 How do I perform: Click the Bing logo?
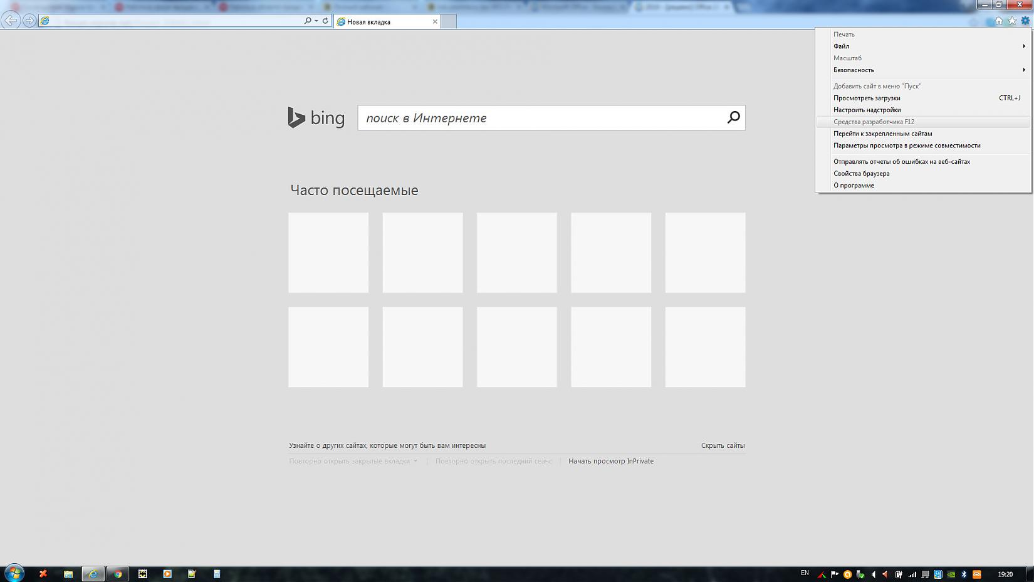click(316, 118)
